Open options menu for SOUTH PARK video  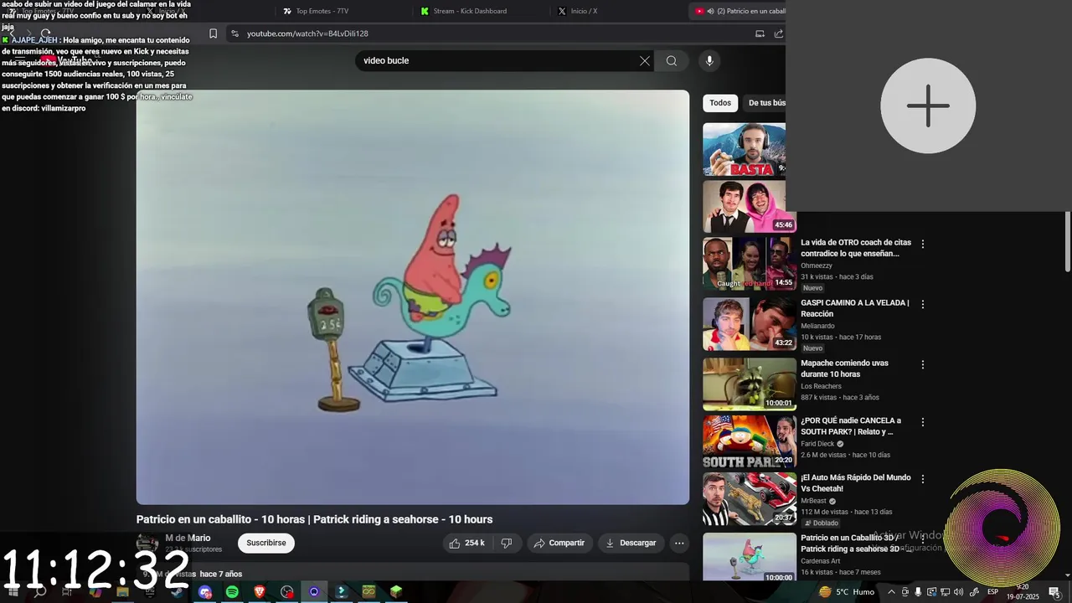[x=923, y=422]
